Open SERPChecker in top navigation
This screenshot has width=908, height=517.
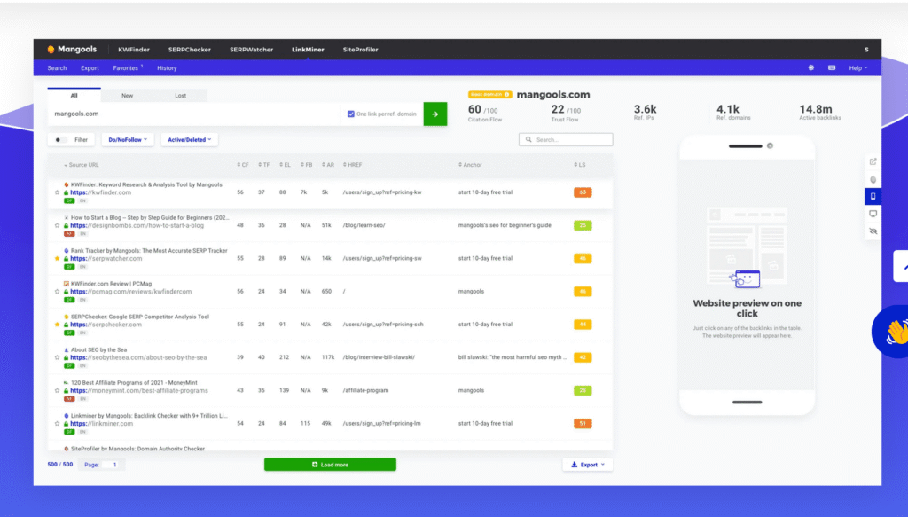190,50
